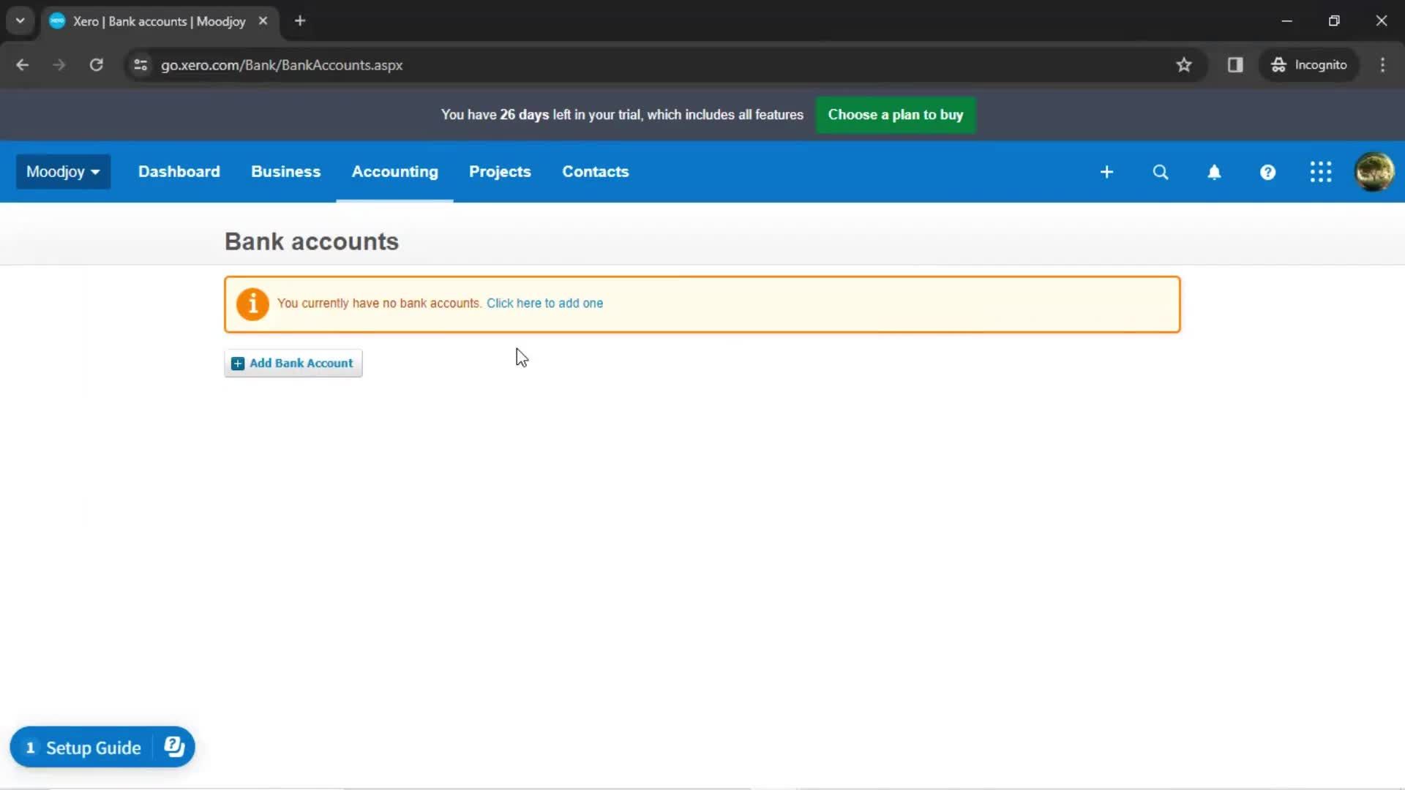Screen dimensions: 1405x790
Task: Click the orange info icon in the alert
Action: [252, 304]
